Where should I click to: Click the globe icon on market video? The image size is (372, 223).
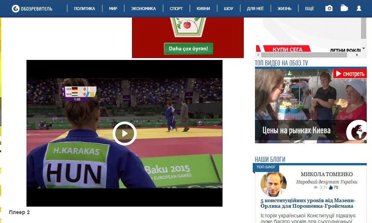coord(356,131)
